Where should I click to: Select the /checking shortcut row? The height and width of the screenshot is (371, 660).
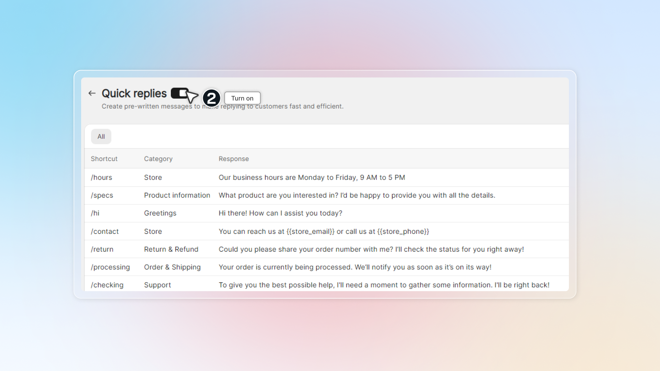point(107,285)
